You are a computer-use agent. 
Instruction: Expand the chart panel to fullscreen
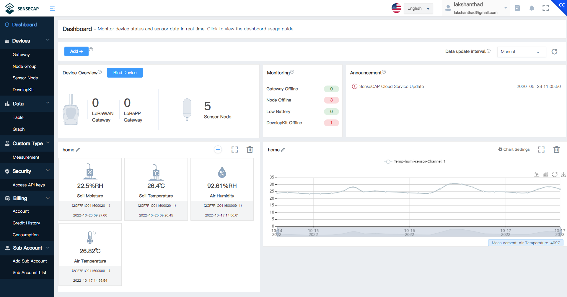pos(541,150)
